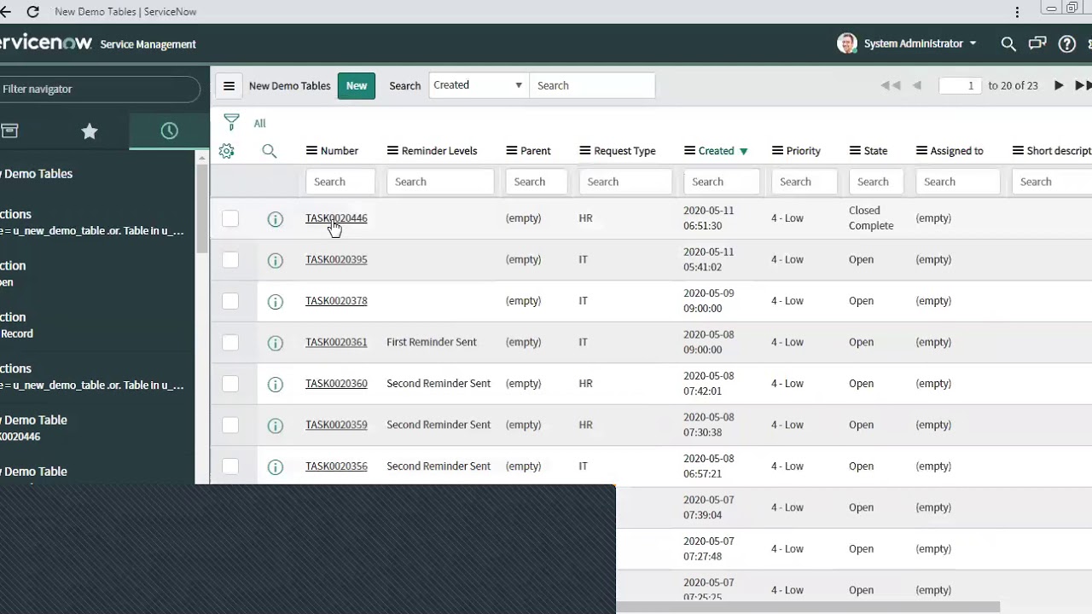
Task: Select checkbox for TASK0020446 row
Action: pos(230,218)
